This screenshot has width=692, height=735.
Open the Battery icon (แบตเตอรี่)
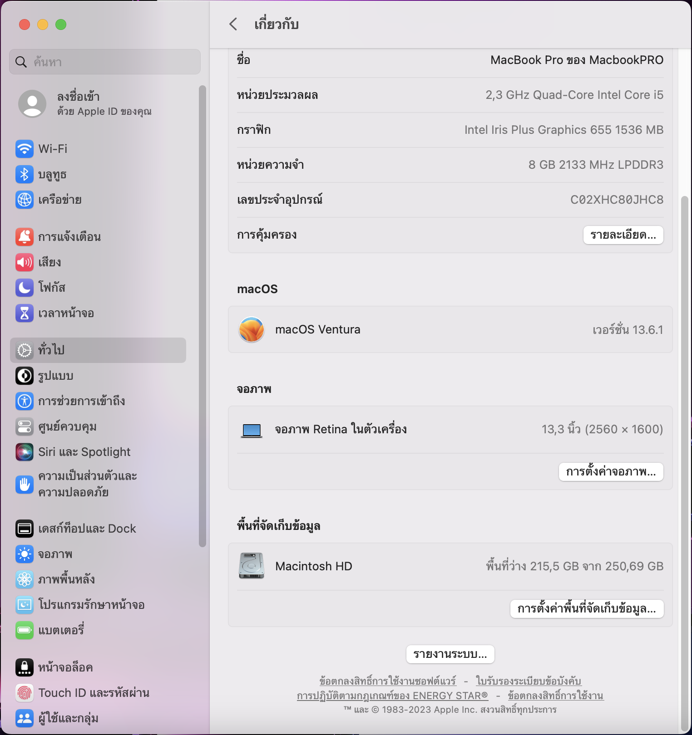pyautogui.click(x=25, y=630)
